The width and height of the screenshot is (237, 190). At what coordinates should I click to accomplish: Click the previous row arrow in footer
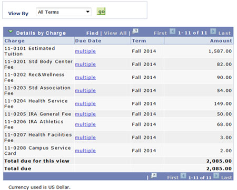point(183,176)
